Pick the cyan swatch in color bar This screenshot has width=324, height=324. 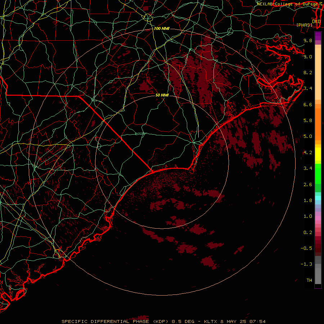318,198
